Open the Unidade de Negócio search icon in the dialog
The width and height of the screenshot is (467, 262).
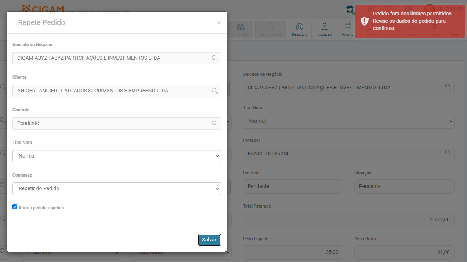(x=215, y=58)
